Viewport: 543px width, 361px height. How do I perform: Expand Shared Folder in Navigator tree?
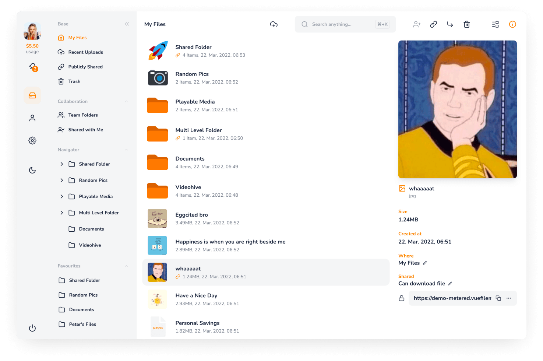click(x=61, y=164)
